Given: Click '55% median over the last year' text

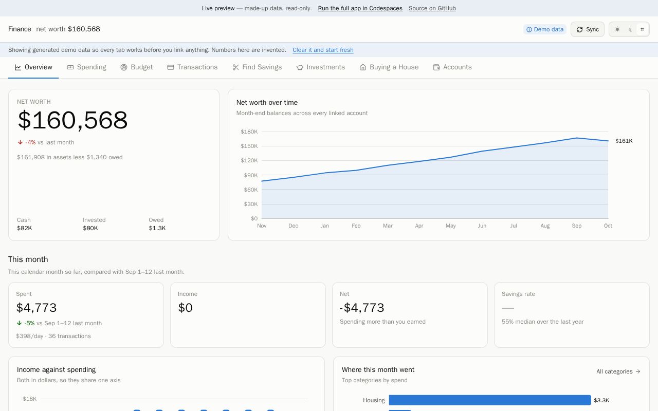Looking at the screenshot, I should [543, 322].
